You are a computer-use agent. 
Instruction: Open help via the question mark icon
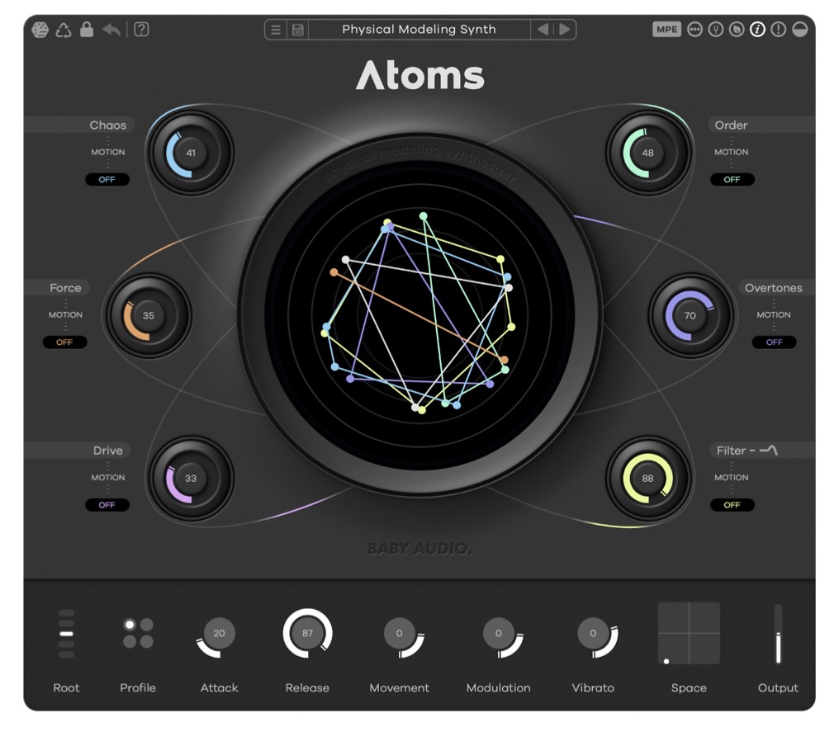click(x=142, y=29)
